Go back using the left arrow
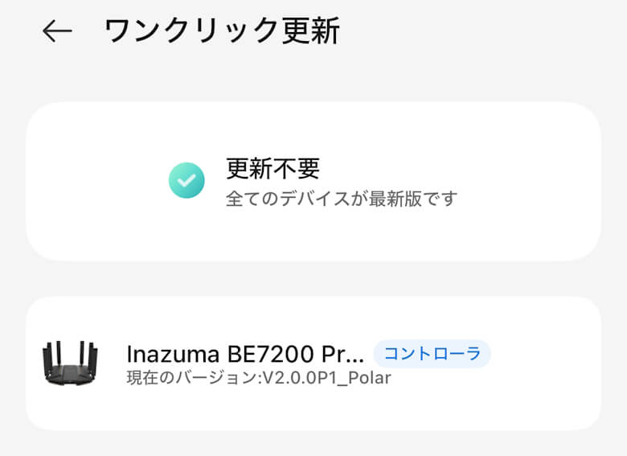 (57, 31)
